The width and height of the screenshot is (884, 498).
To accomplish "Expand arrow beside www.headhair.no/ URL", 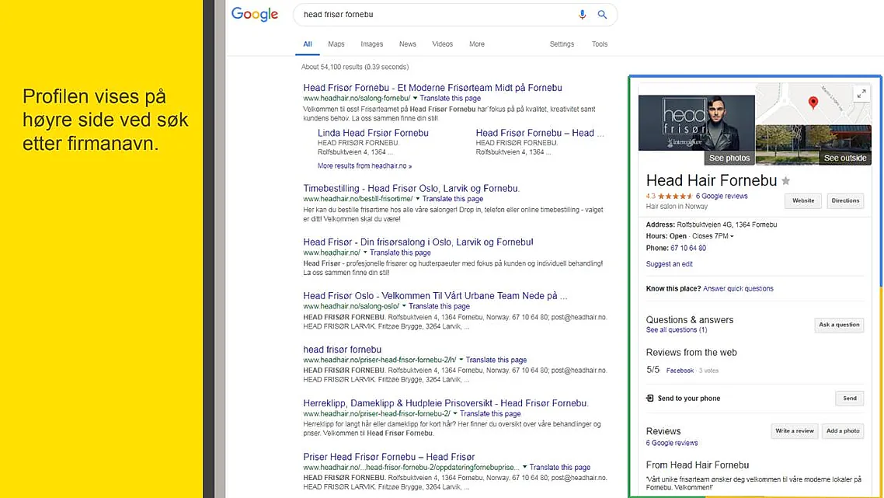I will (365, 252).
